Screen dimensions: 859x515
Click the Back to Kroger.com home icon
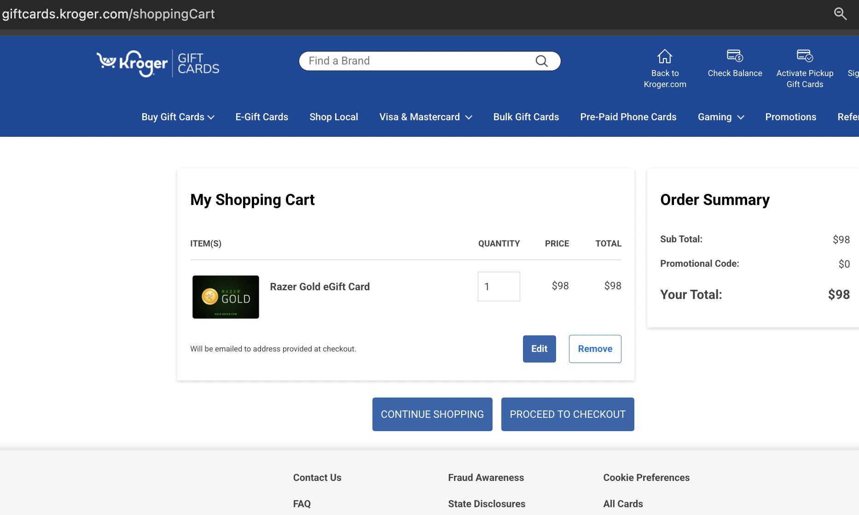click(664, 57)
